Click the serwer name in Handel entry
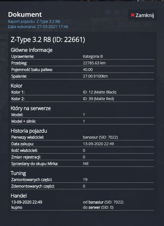The width and height of the screenshot is (164, 226). click(94, 207)
